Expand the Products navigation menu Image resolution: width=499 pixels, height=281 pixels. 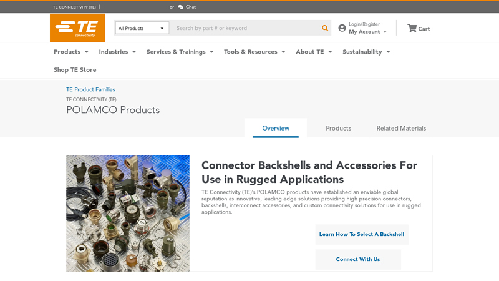(x=70, y=52)
